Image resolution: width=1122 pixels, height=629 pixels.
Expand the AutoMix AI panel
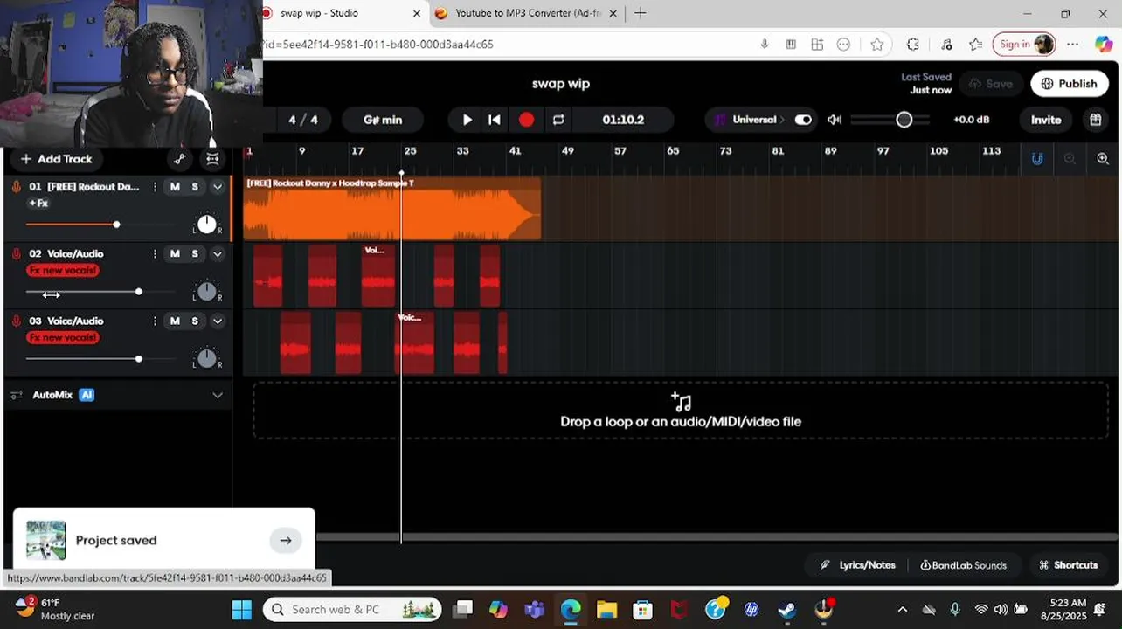pyautogui.click(x=218, y=395)
